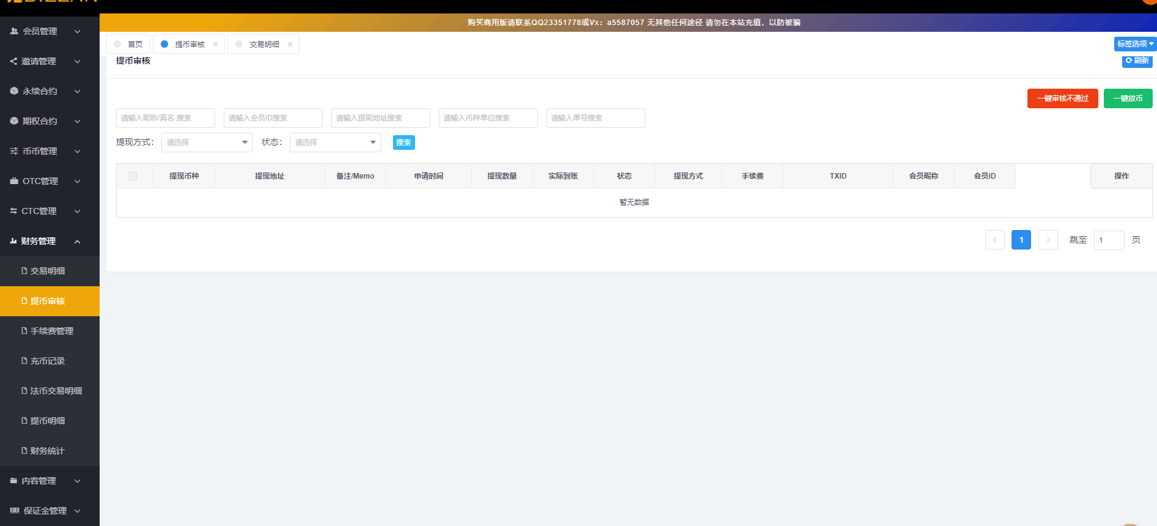This screenshot has width=1157, height=526.
Task: Close the 交易明细 tab with its X
Action: 290,45
